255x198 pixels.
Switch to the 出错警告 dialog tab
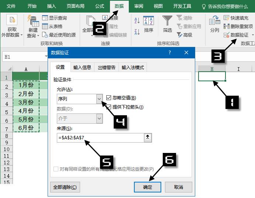tap(107, 67)
